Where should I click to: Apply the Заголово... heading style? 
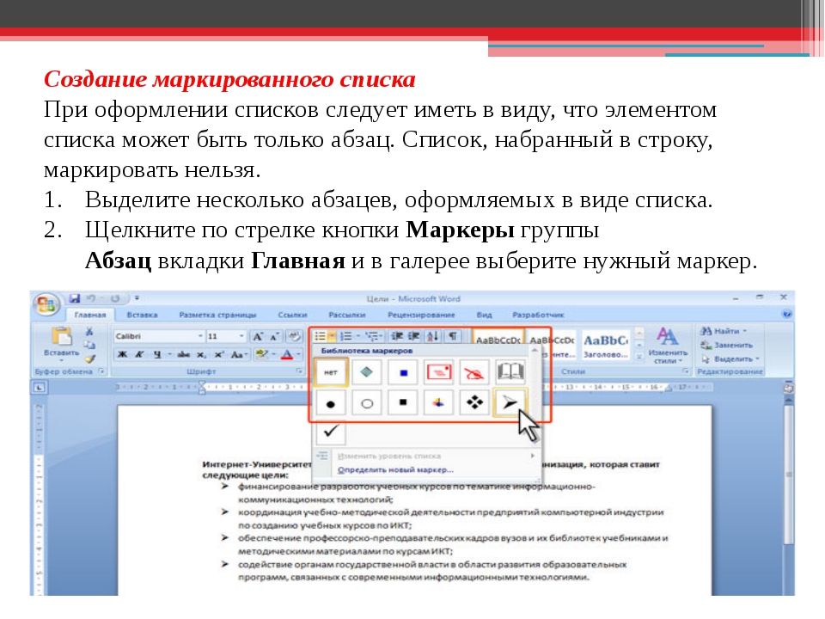[x=606, y=346]
